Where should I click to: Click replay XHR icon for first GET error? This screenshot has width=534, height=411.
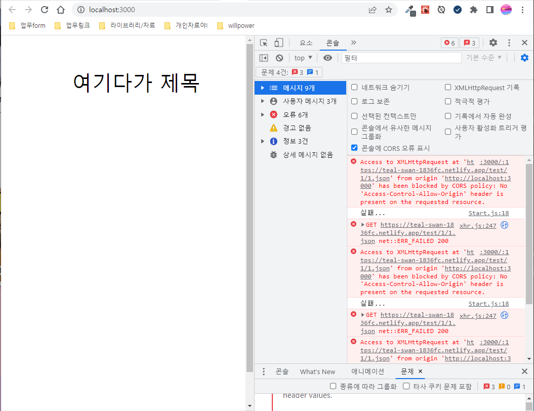pos(504,225)
